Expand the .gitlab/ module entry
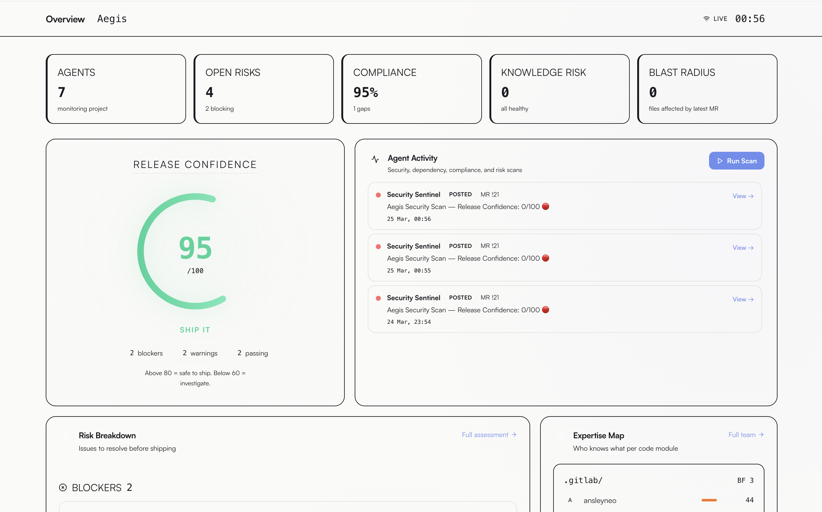The width and height of the screenshot is (822, 512). [583, 480]
